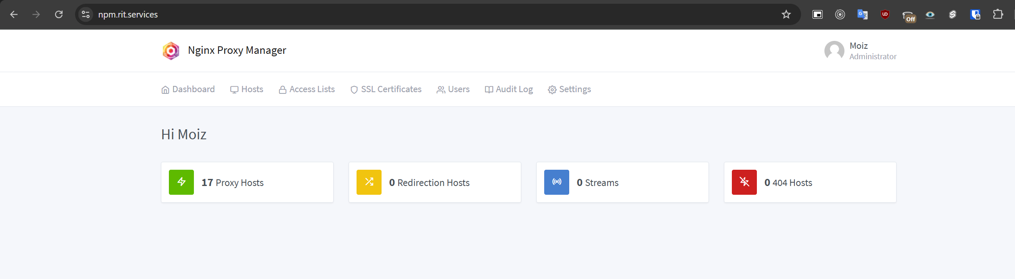
Task: Open the picture-in-picture window extension icon
Action: 817,15
